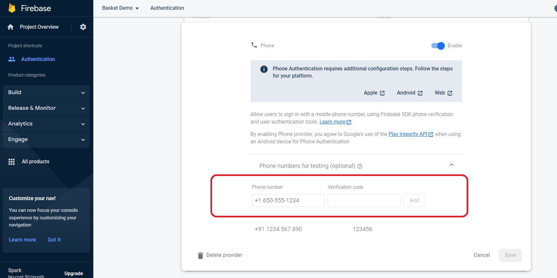Expand the Analytics category

point(46,124)
